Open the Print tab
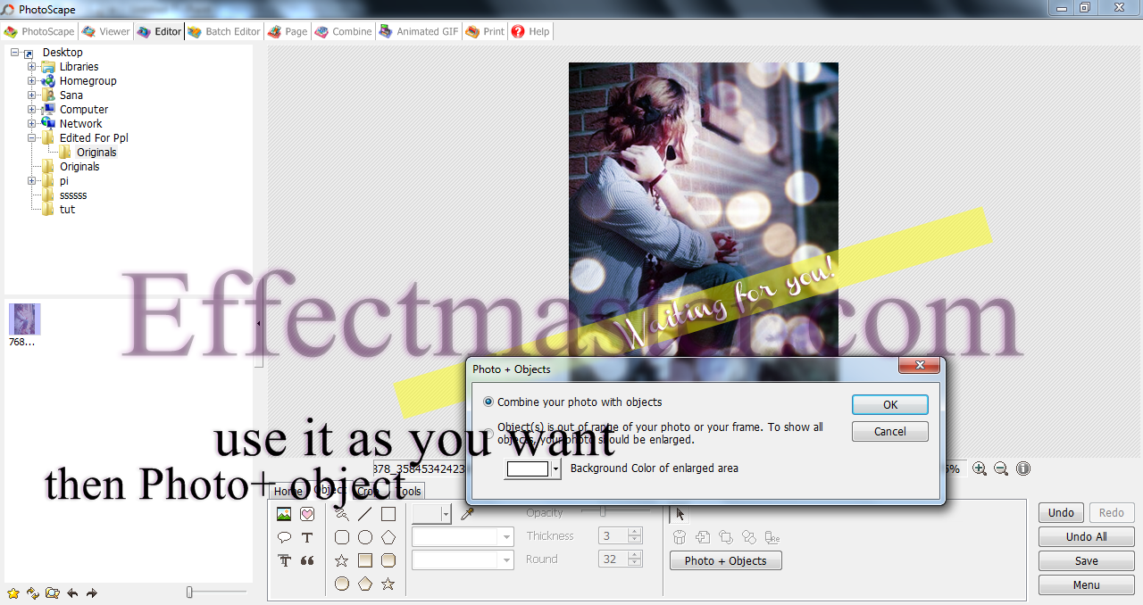The height and width of the screenshot is (605, 1143). pyautogui.click(x=485, y=31)
